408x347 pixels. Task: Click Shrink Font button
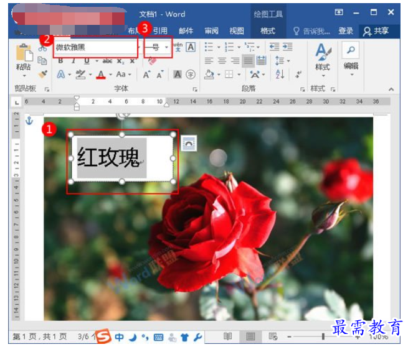click(159, 75)
